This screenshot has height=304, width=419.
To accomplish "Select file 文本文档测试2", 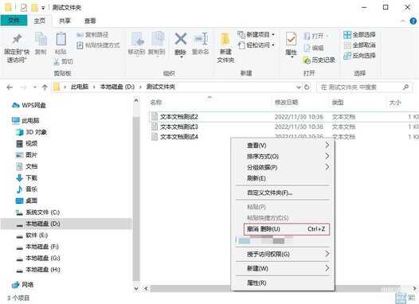I will (x=178, y=117).
